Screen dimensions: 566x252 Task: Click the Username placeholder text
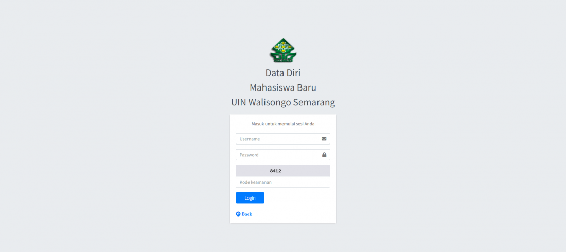pos(250,139)
